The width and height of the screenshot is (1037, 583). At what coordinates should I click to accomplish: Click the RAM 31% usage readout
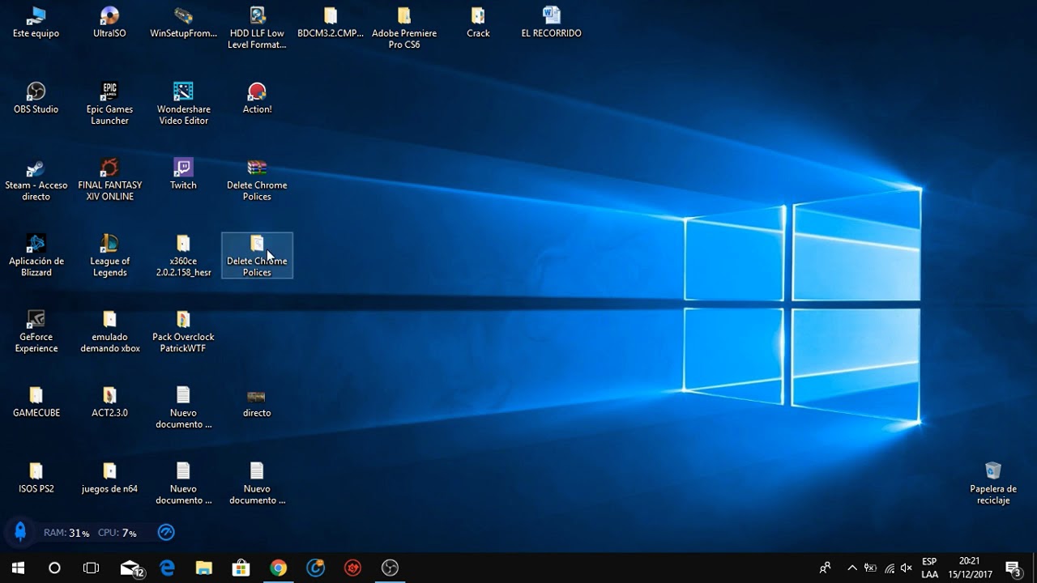point(66,533)
